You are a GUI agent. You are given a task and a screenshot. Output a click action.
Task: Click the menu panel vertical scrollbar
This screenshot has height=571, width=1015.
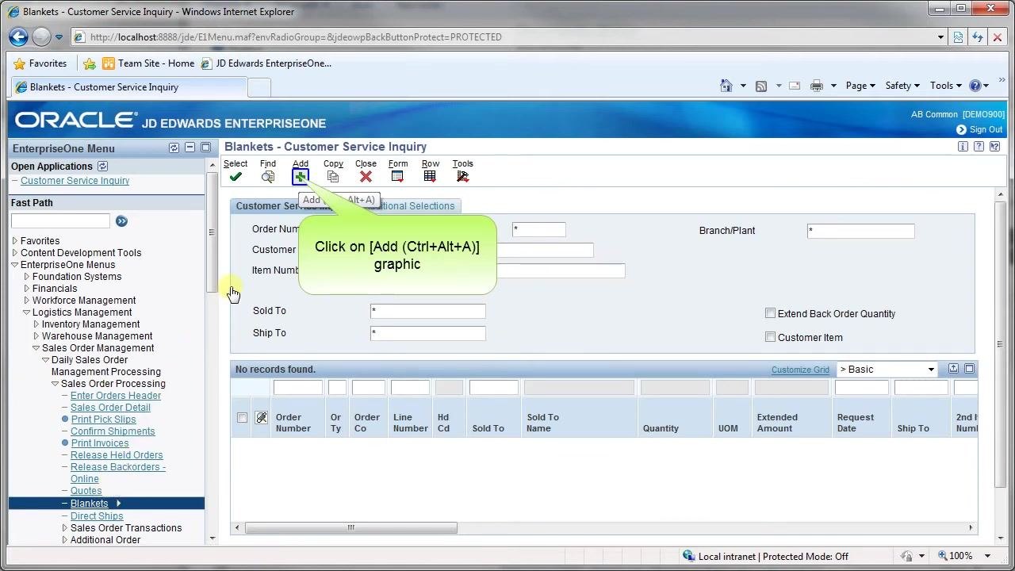(211, 233)
